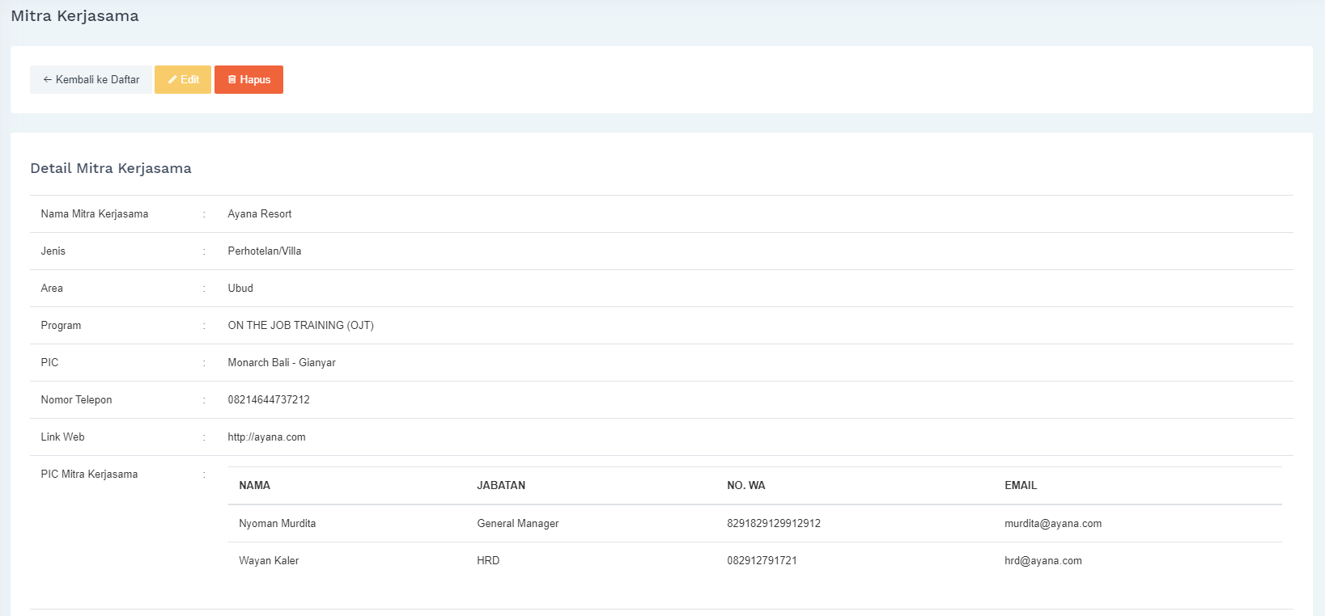Click WhatsApp number 082912791721
Viewport: 1325px width, 616px height.
(x=762, y=561)
